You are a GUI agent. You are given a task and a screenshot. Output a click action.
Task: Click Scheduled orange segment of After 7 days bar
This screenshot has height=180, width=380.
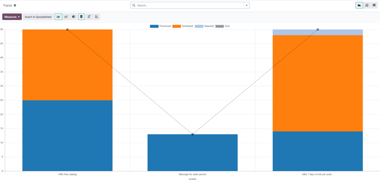click(x=317, y=83)
